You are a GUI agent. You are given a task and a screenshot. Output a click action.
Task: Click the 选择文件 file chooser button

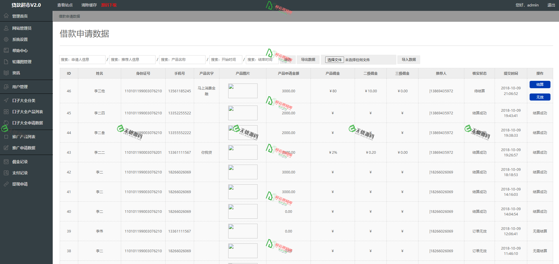pos(334,60)
